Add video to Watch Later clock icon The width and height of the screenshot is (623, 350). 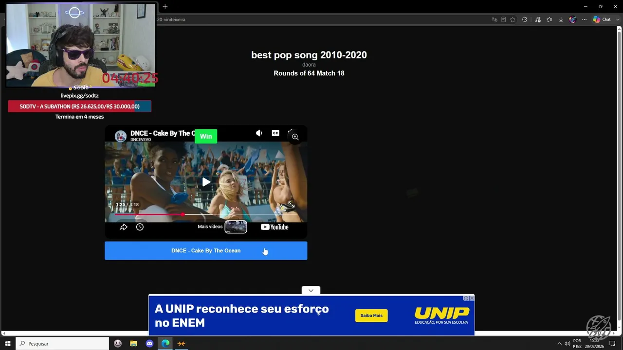tap(140, 227)
